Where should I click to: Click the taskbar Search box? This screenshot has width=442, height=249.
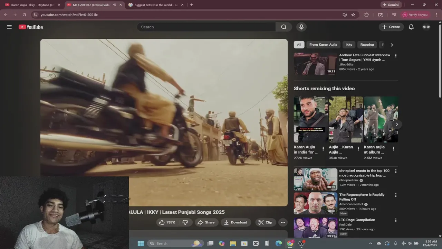coord(176,243)
